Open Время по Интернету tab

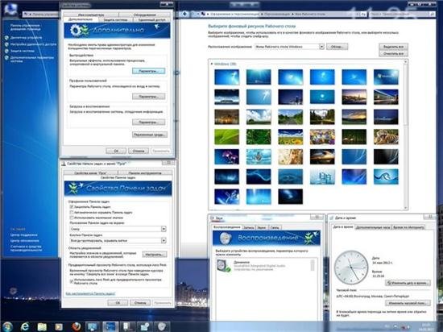point(409,227)
